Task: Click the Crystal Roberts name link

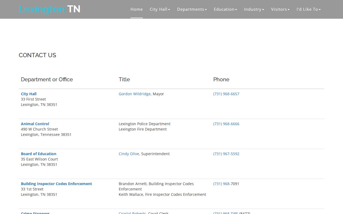Action: [132, 213]
